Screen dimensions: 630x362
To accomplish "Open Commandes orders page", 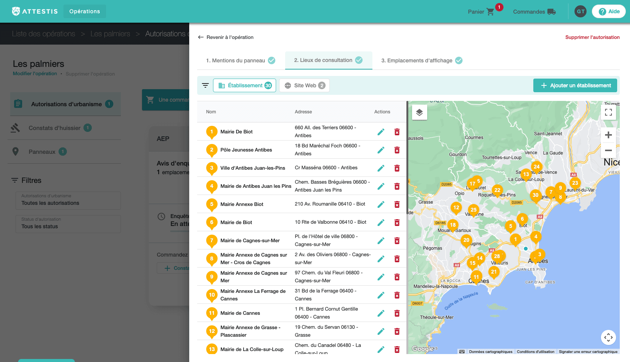I will coord(534,11).
